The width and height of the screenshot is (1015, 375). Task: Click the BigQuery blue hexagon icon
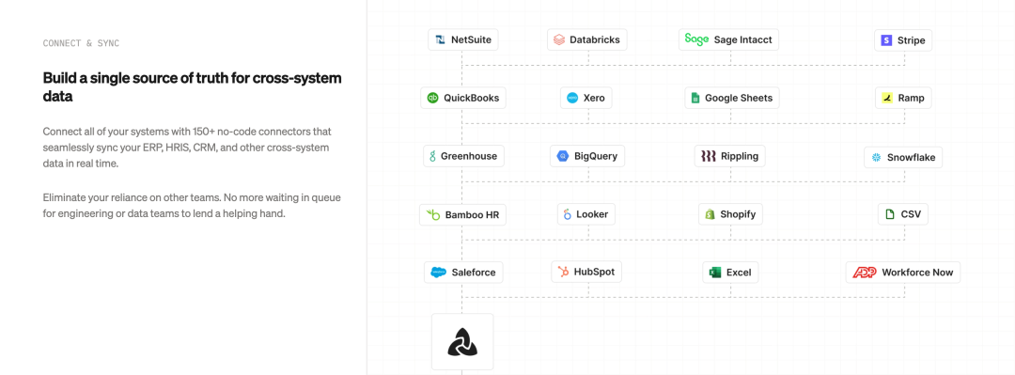tap(563, 156)
